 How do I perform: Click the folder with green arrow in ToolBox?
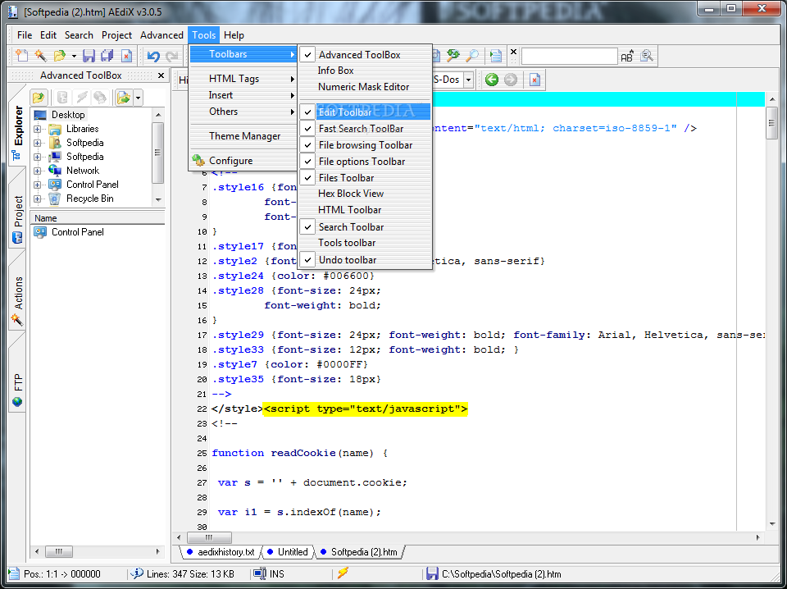pyautogui.click(x=123, y=97)
